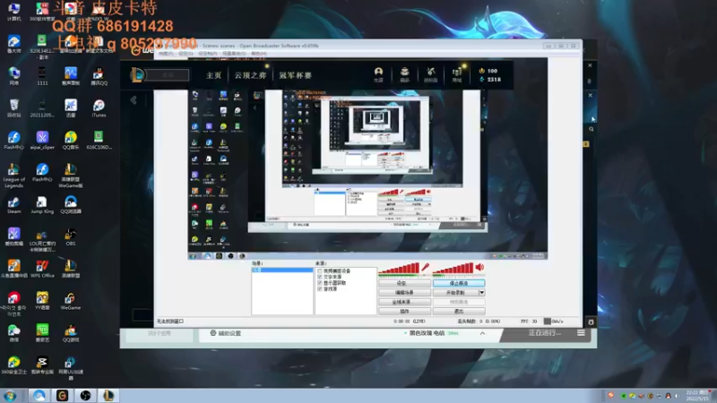This screenshot has width=717, height=403.
Task: Toggle the 显示器获取 source checkbox
Action: [320, 283]
